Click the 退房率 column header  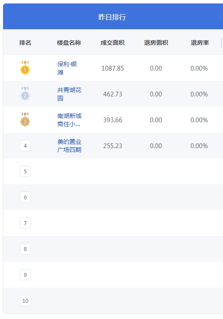pos(200,43)
